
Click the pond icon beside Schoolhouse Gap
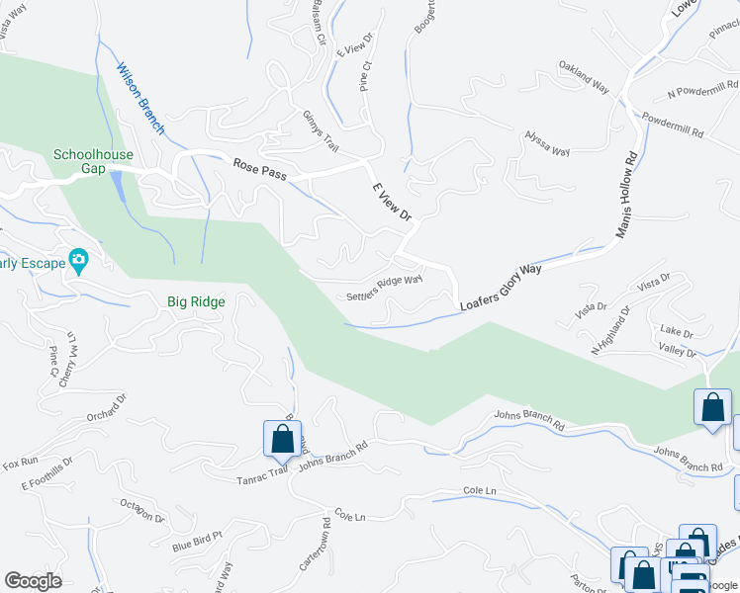click(117, 185)
